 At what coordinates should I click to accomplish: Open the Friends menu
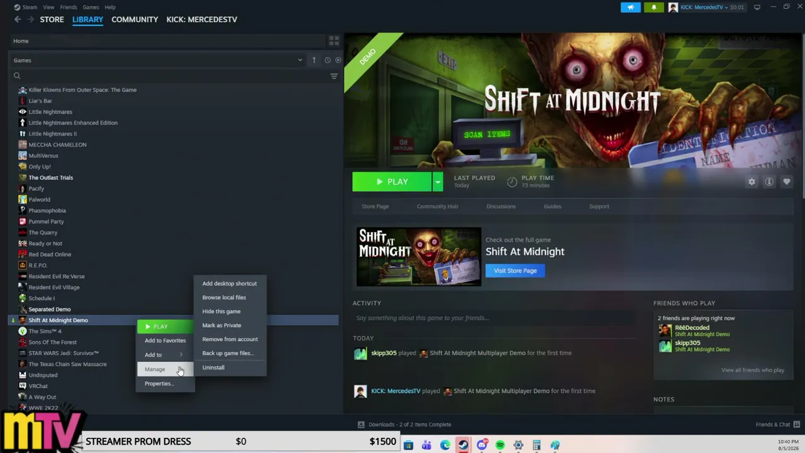[x=69, y=8]
